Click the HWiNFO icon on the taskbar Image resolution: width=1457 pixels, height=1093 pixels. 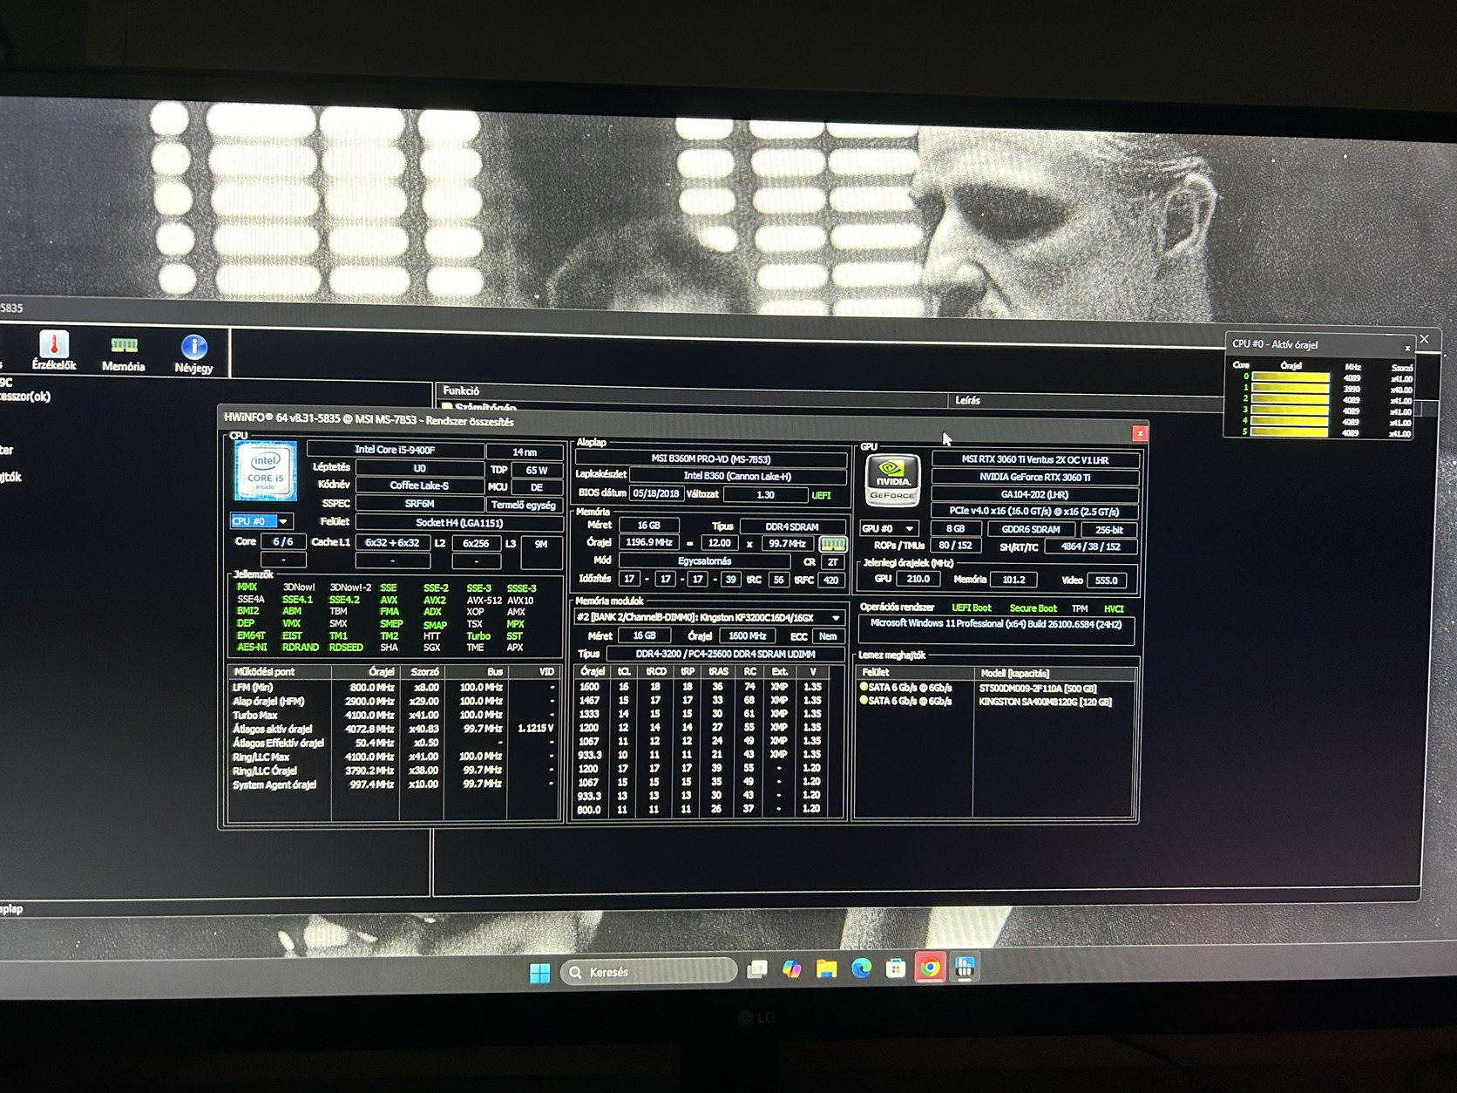pos(964,967)
